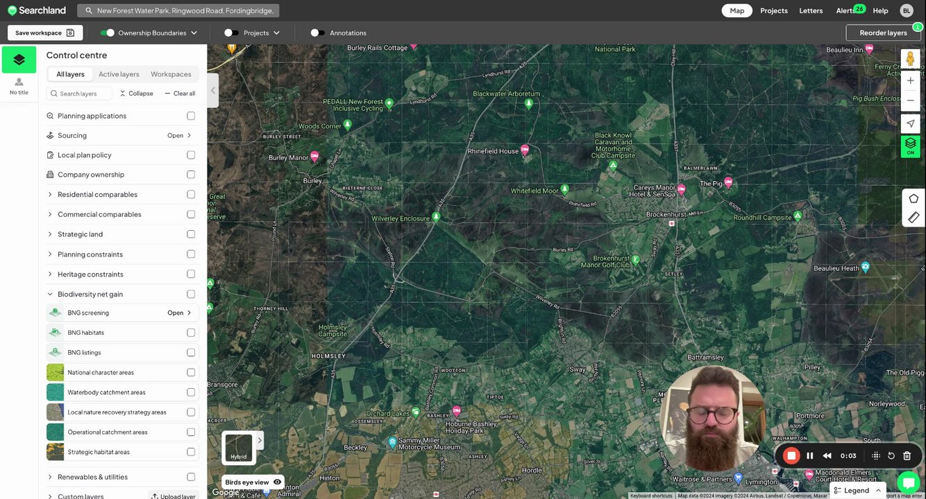Switch to the Workspaces tab
Viewport: 926px width, 499px height.
click(171, 74)
